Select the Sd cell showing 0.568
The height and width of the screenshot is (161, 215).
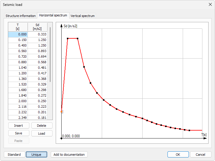[38, 62]
